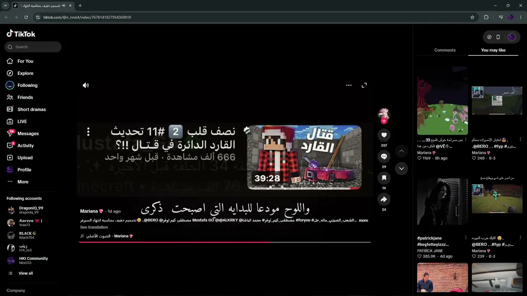
Task: Open the Chrome three-dot menu
Action: (521, 17)
